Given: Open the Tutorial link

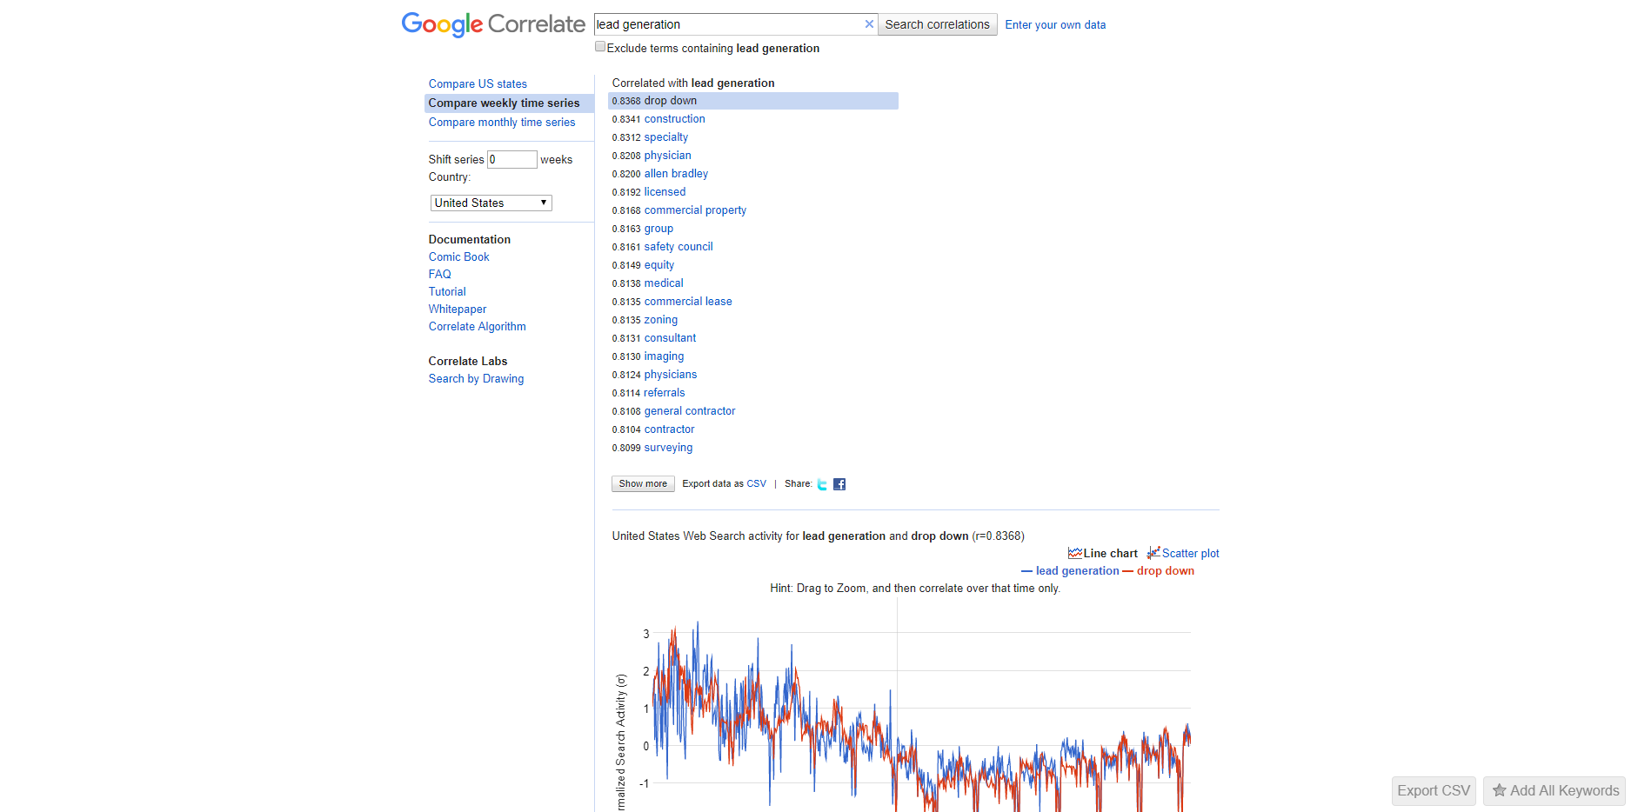Looking at the screenshot, I should (x=447, y=291).
